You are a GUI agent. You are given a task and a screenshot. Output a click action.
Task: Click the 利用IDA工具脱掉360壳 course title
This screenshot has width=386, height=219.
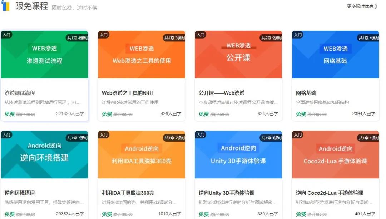128,193
